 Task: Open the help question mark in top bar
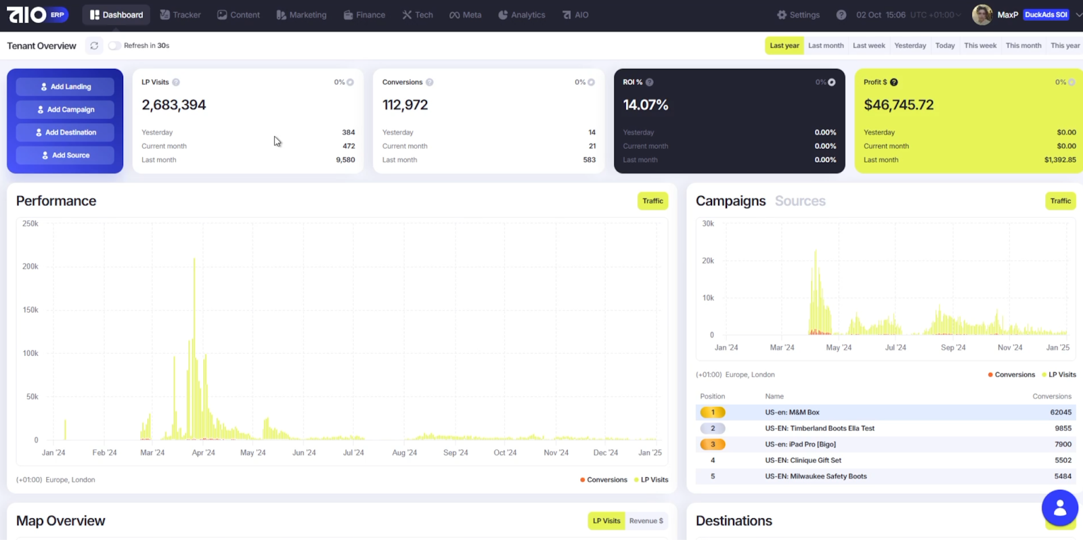coord(841,15)
